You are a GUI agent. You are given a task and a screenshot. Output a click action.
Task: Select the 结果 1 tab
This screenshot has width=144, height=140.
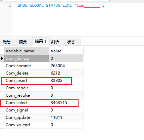[41, 41]
